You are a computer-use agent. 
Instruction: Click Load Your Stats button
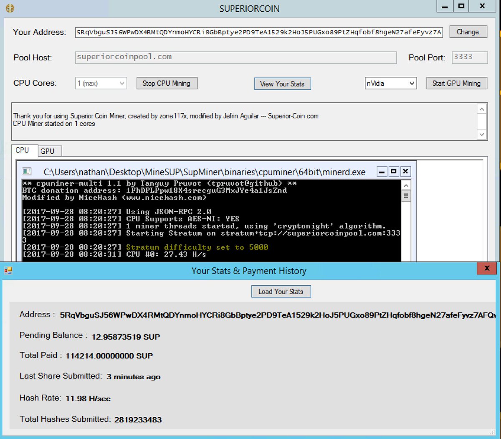coord(281,292)
